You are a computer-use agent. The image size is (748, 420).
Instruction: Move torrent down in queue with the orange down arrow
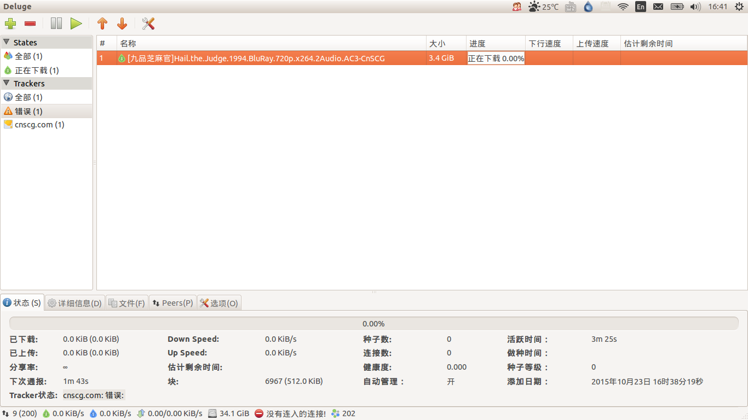122,24
